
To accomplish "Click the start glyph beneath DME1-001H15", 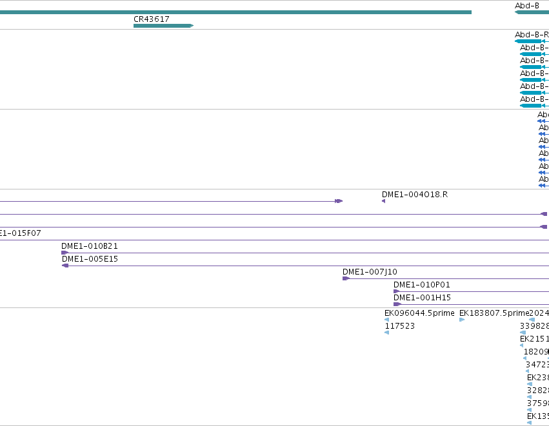I will [x=397, y=304].
